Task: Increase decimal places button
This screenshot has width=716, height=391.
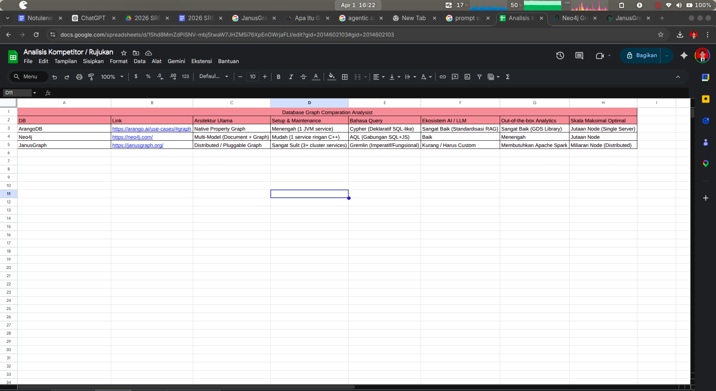Action: [173, 76]
